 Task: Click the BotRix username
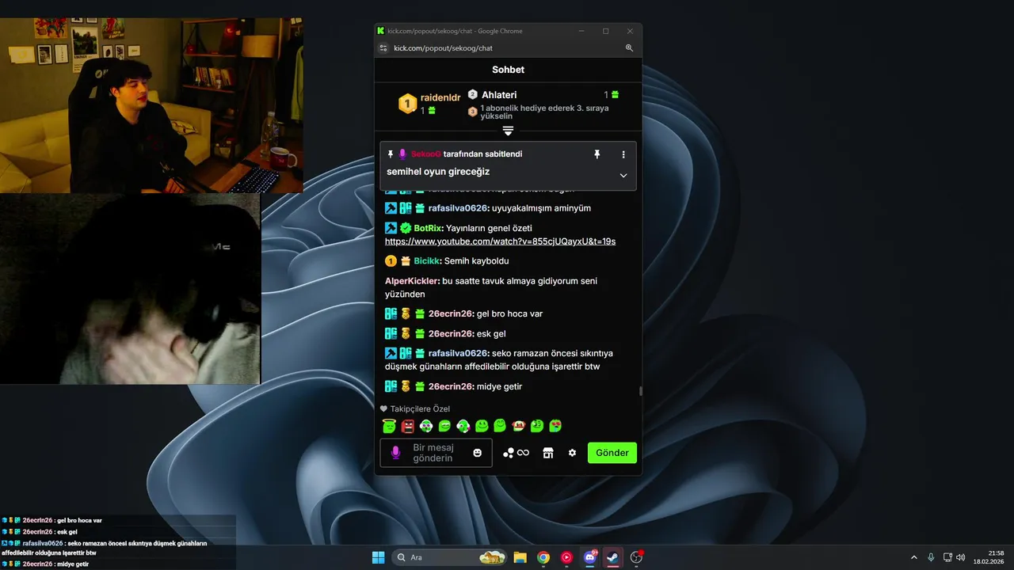[x=429, y=228]
